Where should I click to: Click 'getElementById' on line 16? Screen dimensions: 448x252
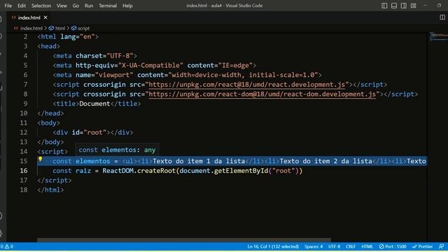241,171
